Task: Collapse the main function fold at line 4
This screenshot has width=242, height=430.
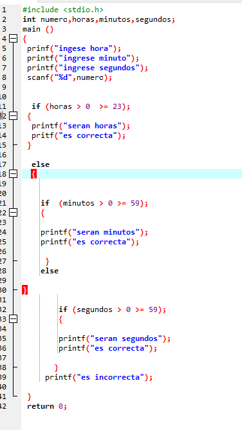Action: click(x=13, y=39)
